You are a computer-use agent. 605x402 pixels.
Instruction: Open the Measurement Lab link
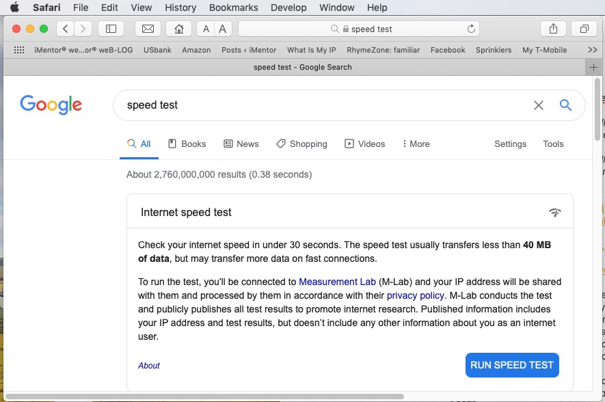tap(337, 282)
